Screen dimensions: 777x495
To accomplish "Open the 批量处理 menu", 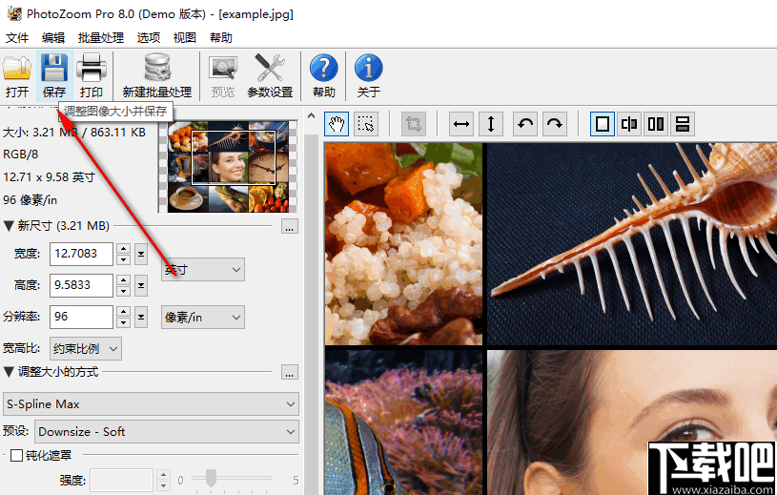I will 101,37.
